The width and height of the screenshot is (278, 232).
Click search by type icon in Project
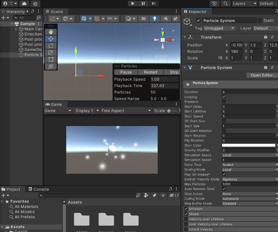point(146,195)
